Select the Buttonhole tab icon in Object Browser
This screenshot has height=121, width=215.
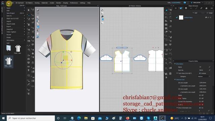pos(191,8)
